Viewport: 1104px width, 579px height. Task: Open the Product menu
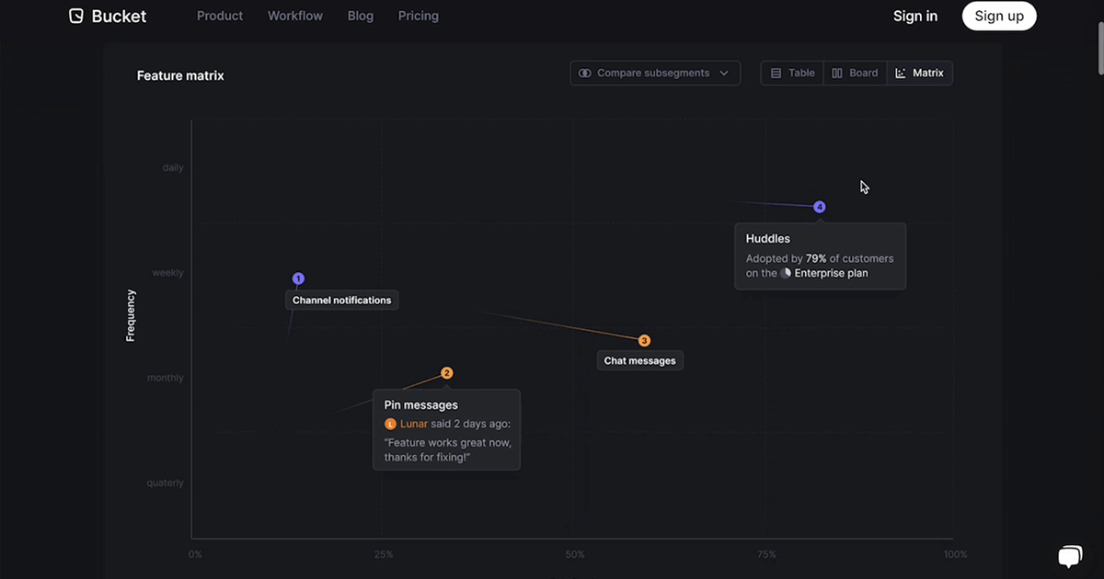coord(220,16)
